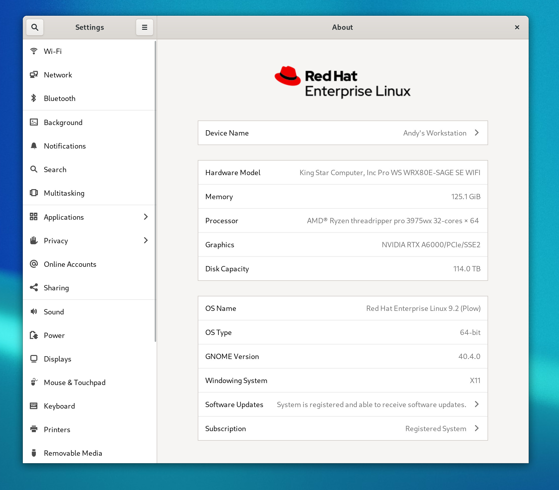Close the Settings window
The height and width of the screenshot is (490, 559).
tap(517, 27)
